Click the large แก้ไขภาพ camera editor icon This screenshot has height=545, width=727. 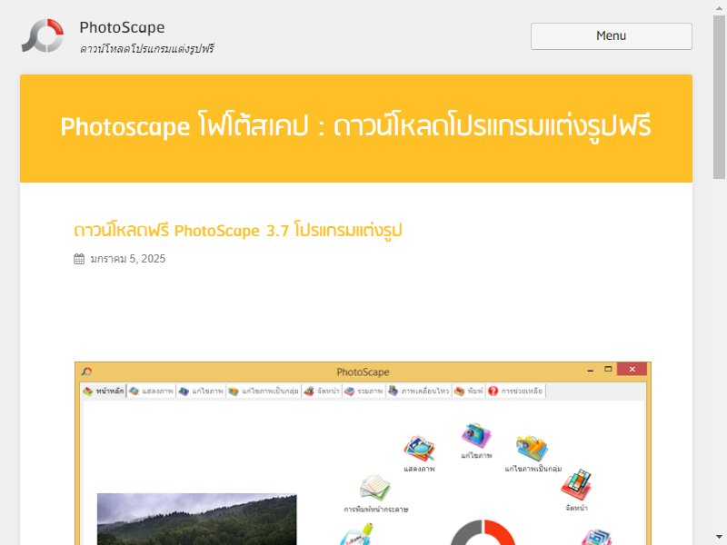tap(476, 436)
